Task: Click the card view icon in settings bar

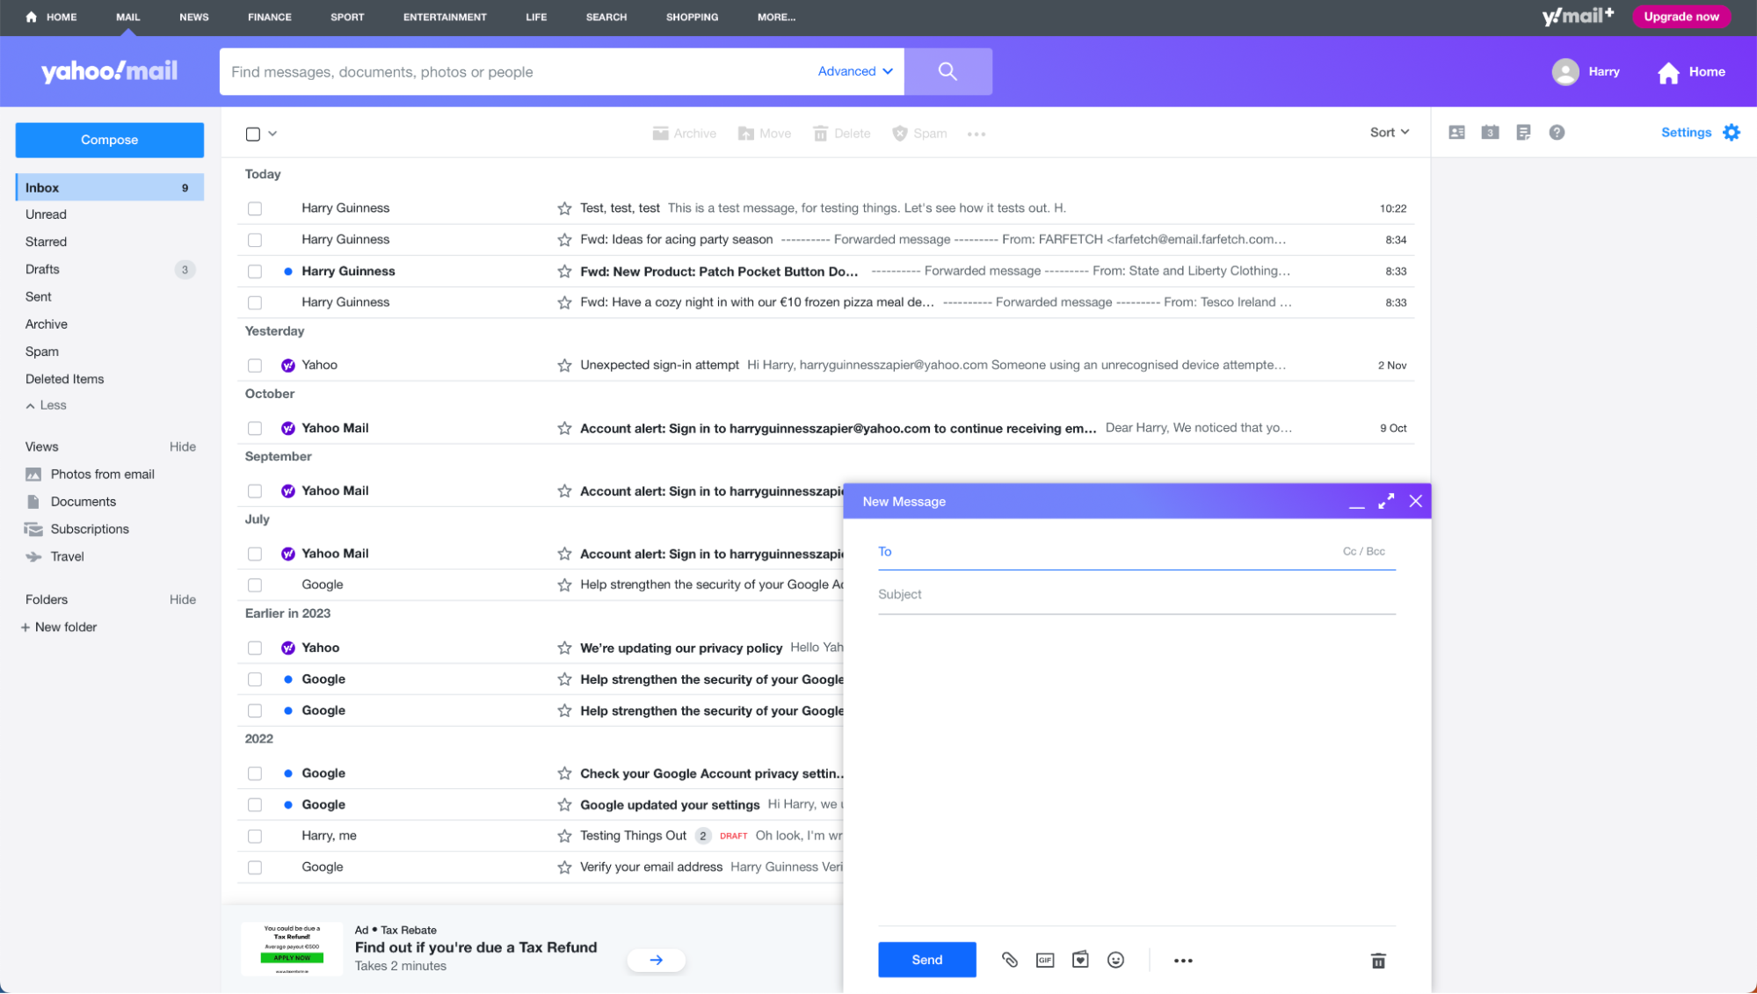Action: point(1456,133)
